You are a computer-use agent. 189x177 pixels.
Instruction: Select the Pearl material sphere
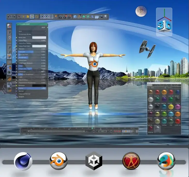[150, 100]
